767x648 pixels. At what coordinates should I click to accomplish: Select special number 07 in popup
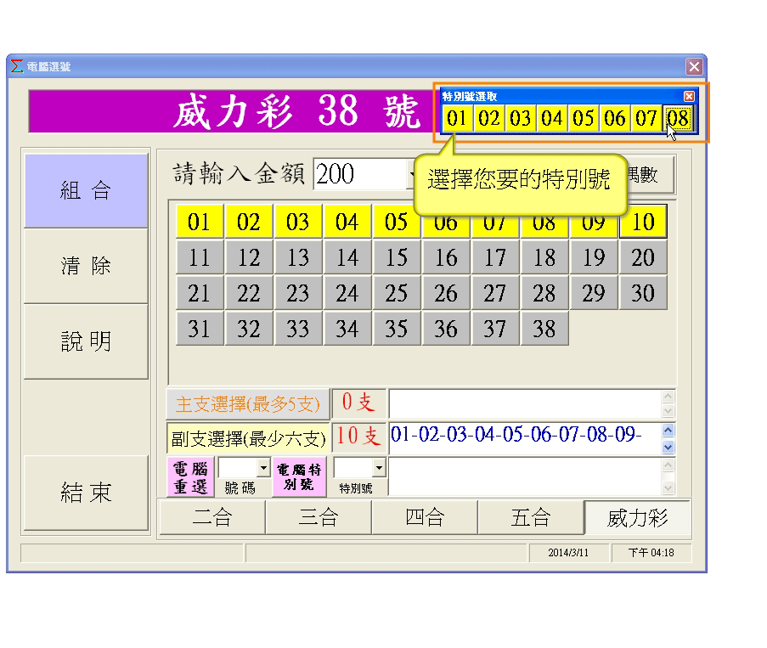click(646, 118)
